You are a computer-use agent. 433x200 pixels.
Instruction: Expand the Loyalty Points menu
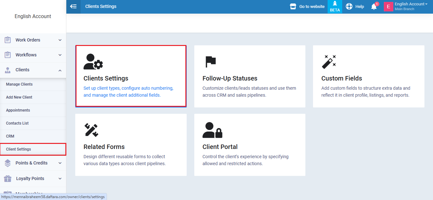click(33, 178)
